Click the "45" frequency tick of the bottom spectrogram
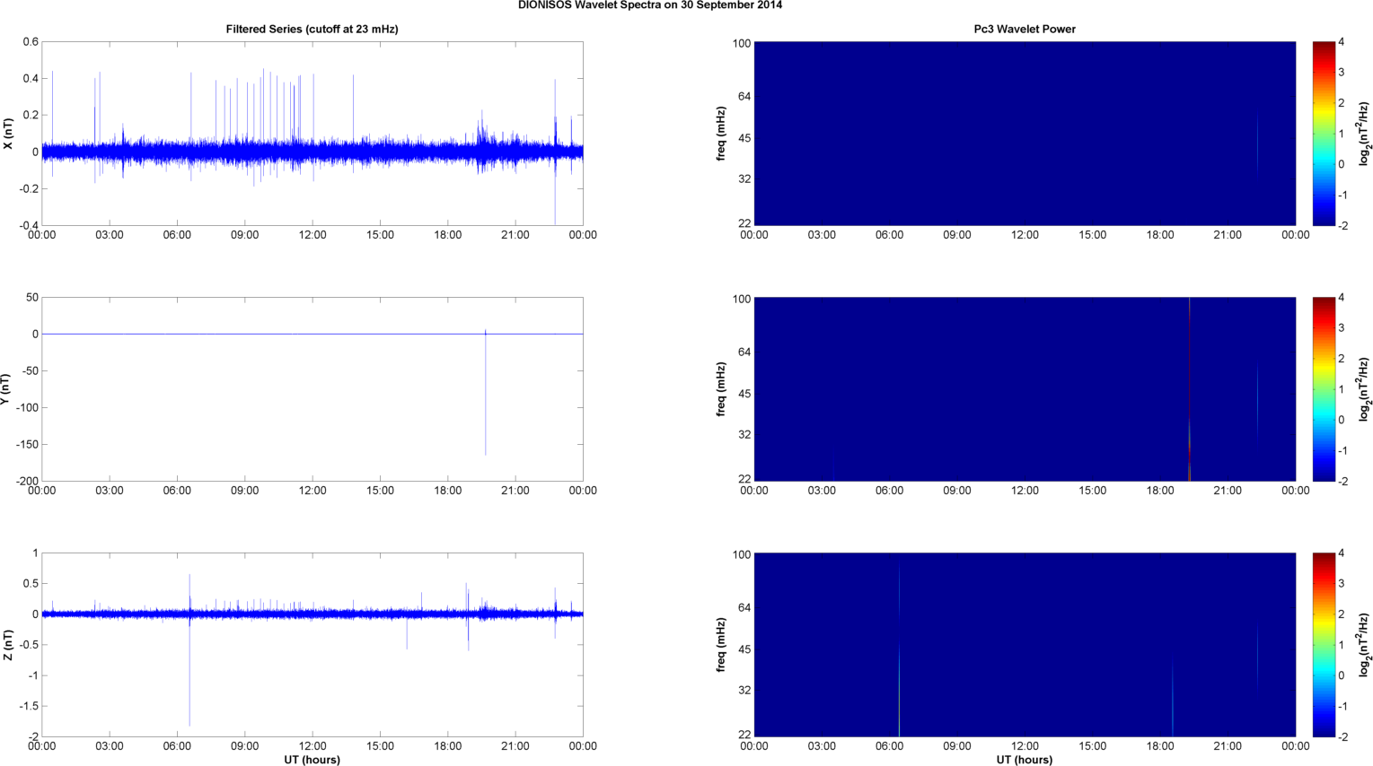 pyautogui.click(x=744, y=649)
